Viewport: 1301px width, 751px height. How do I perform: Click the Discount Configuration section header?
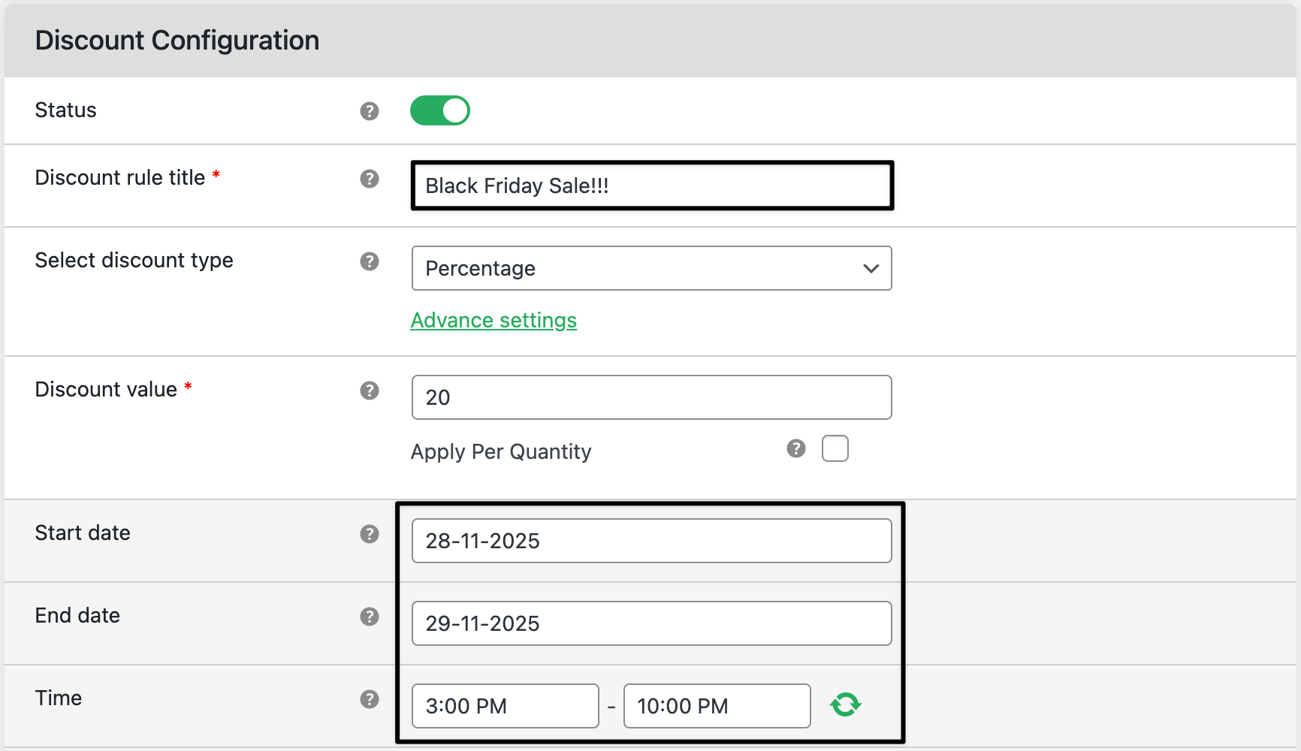177,41
